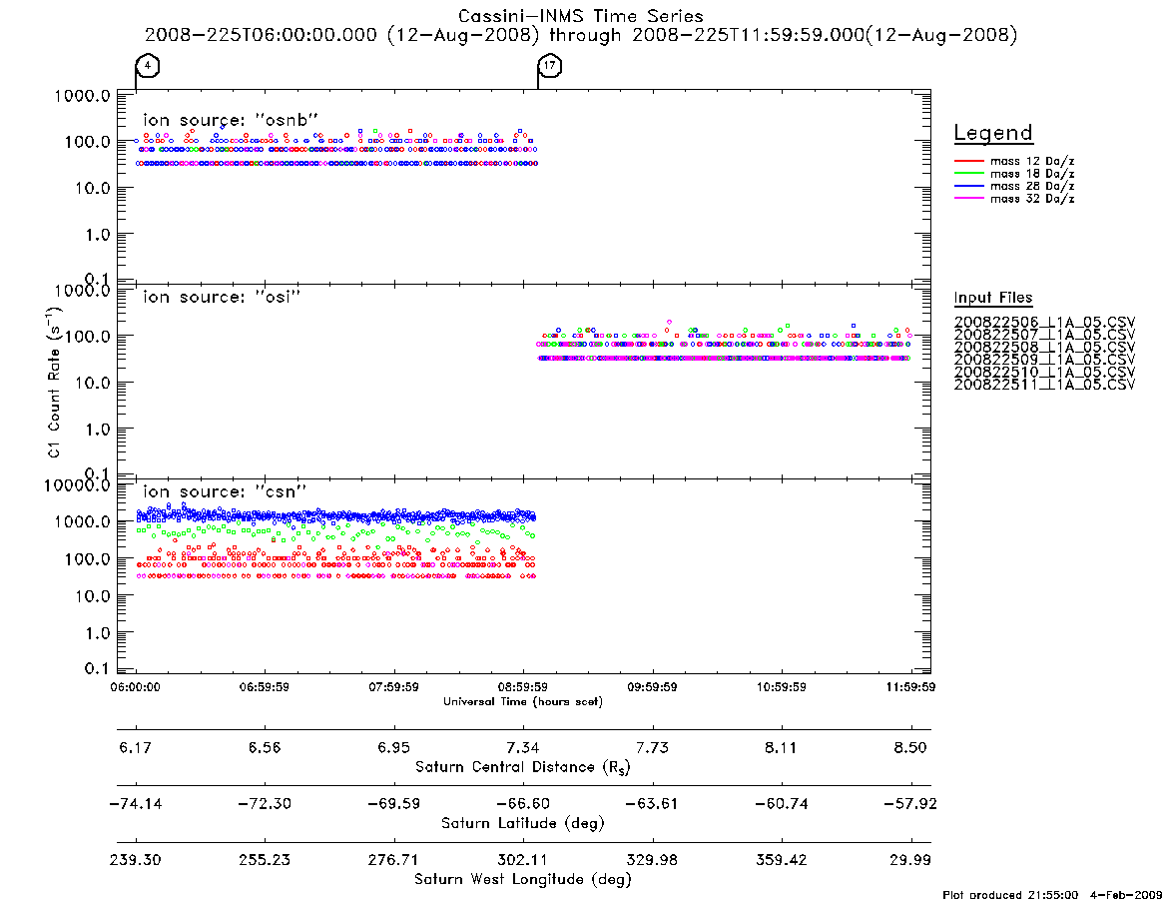1163x899 pixels.
Task: Click time tick label 06:59:59
Action: (265, 687)
